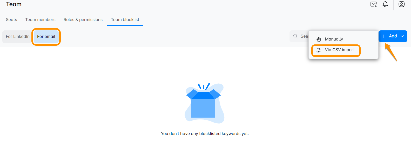This screenshot has width=411, height=154.
Task: Select the Team blacklist tab
Action: tap(125, 20)
